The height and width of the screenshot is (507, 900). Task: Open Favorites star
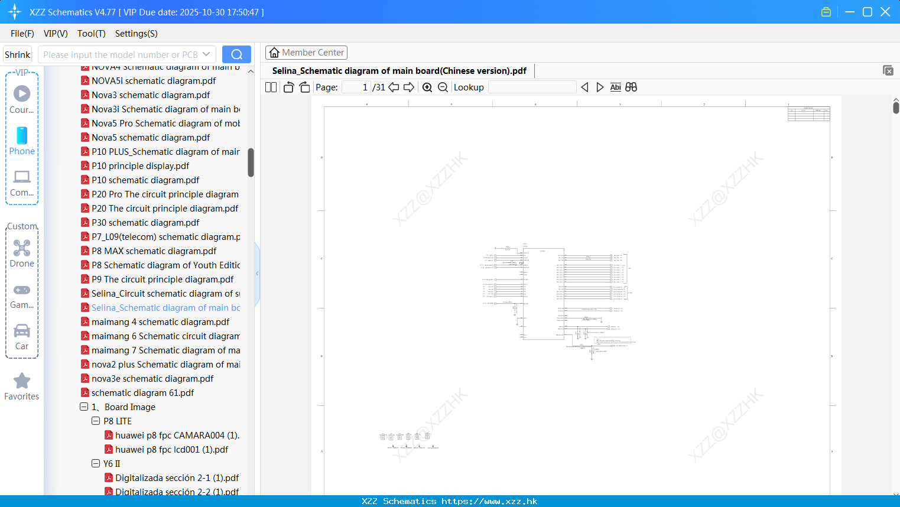(x=22, y=386)
